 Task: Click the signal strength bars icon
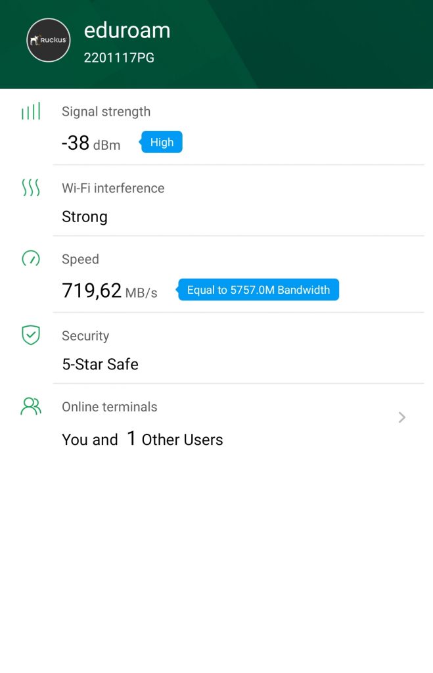coord(31,112)
